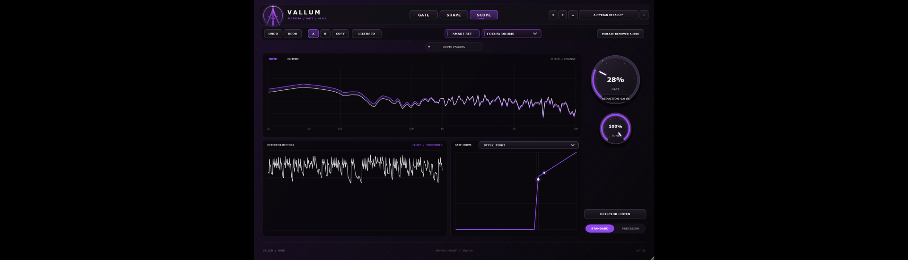
Task: Click the 28% Gate knob
Action: (x=615, y=80)
